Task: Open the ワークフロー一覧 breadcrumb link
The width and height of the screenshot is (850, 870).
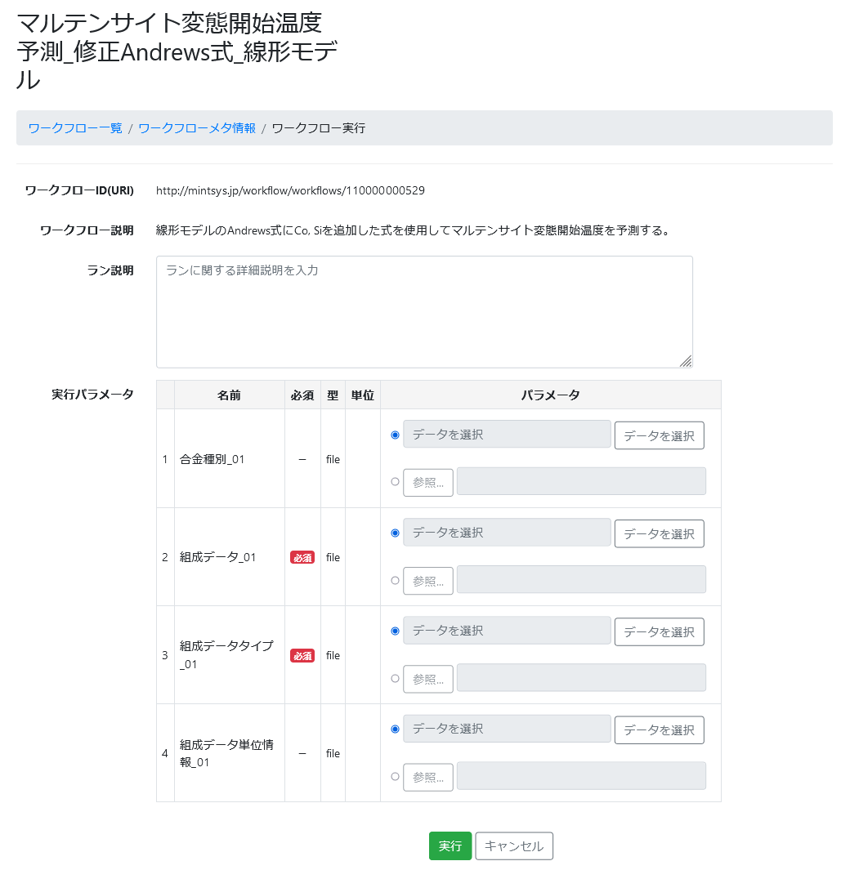Action: [x=75, y=128]
